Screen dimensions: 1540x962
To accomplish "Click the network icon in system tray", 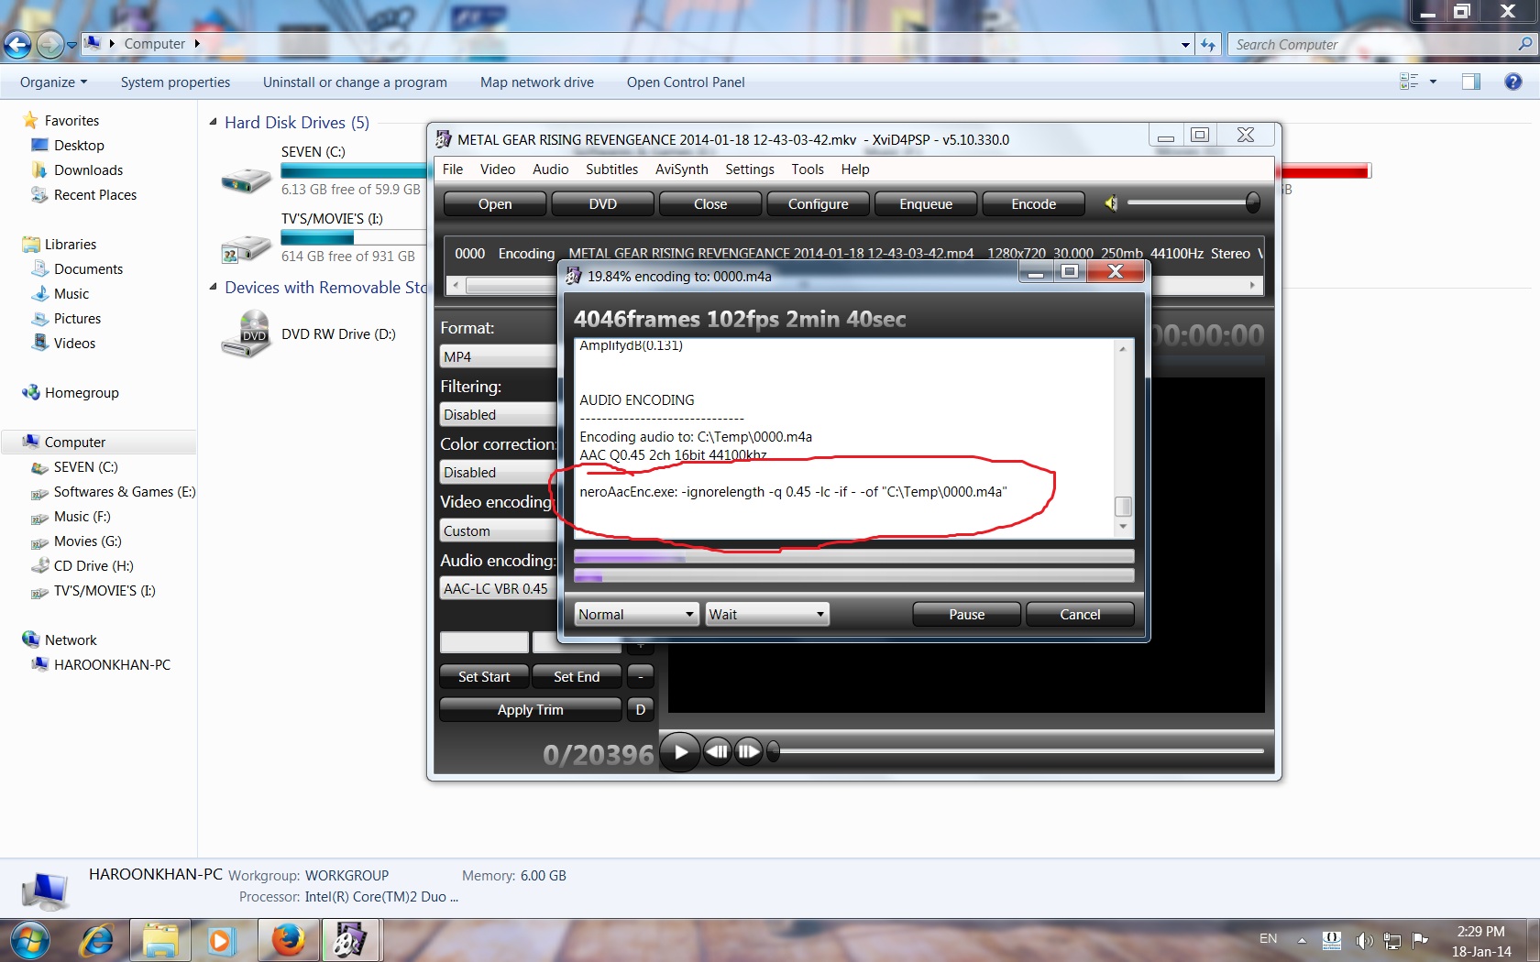I will tap(1392, 940).
